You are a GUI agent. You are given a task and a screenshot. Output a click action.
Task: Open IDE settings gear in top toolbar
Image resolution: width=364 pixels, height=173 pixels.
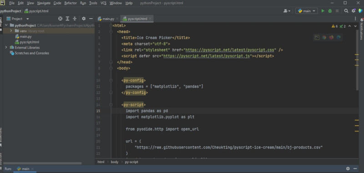coord(354,11)
